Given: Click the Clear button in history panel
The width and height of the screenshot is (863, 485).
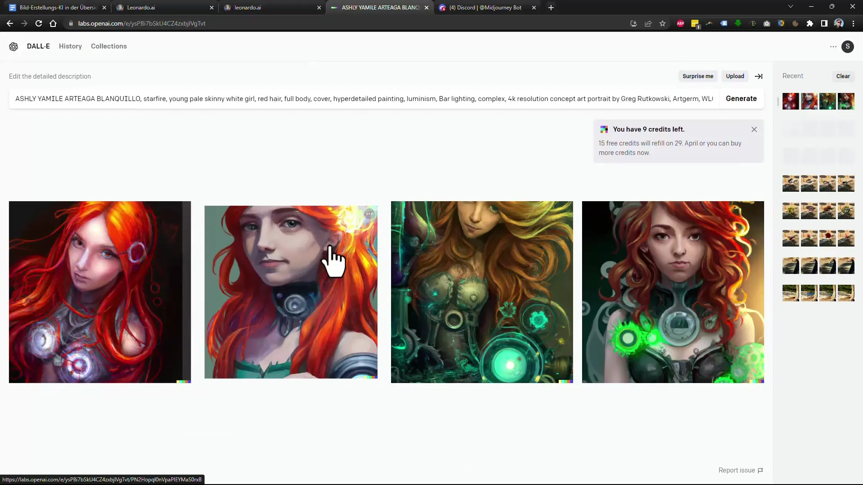Looking at the screenshot, I should tap(843, 76).
